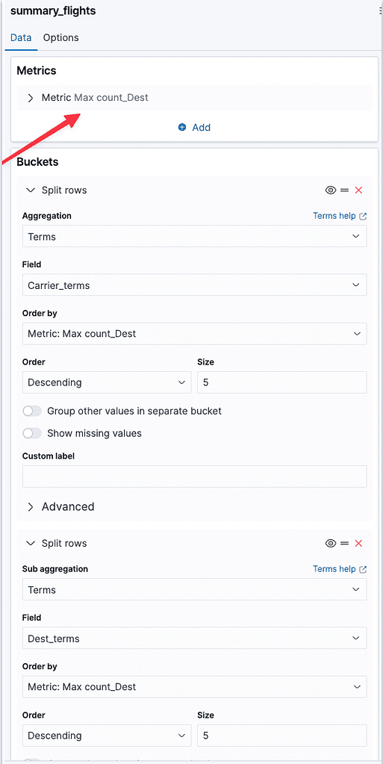Click the plus icon beside Add

click(182, 127)
